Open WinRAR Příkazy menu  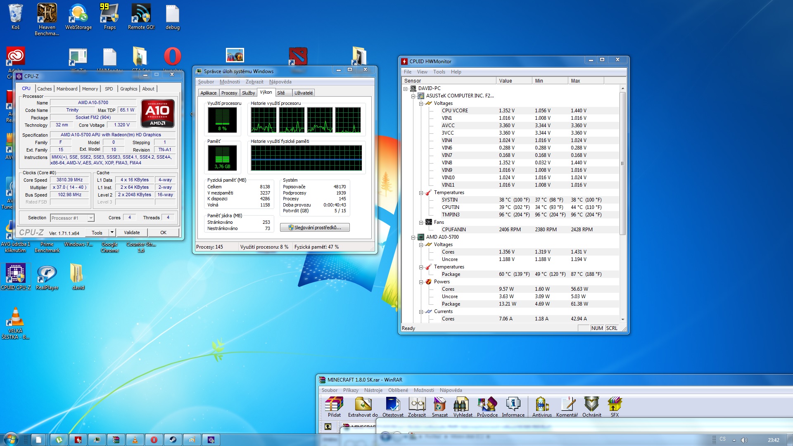click(x=351, y=390)
